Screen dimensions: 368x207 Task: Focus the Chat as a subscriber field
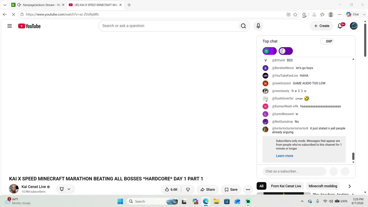pyautogui.click(x=294, y=171)
